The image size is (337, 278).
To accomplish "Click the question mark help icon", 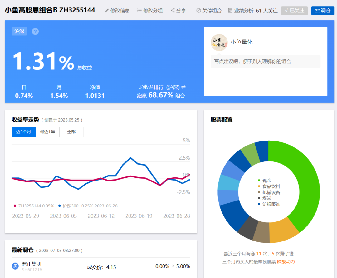I will (35, 32).
